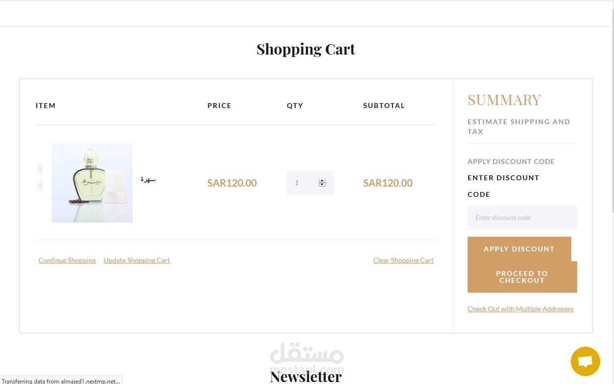Follow the Continue Shopping link
The width and height of the screenshot is (614, 384).
[67, 260]
